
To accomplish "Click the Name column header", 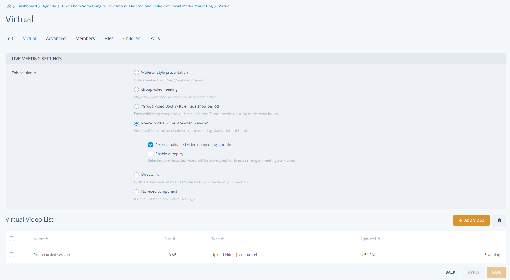I will 39,239.
